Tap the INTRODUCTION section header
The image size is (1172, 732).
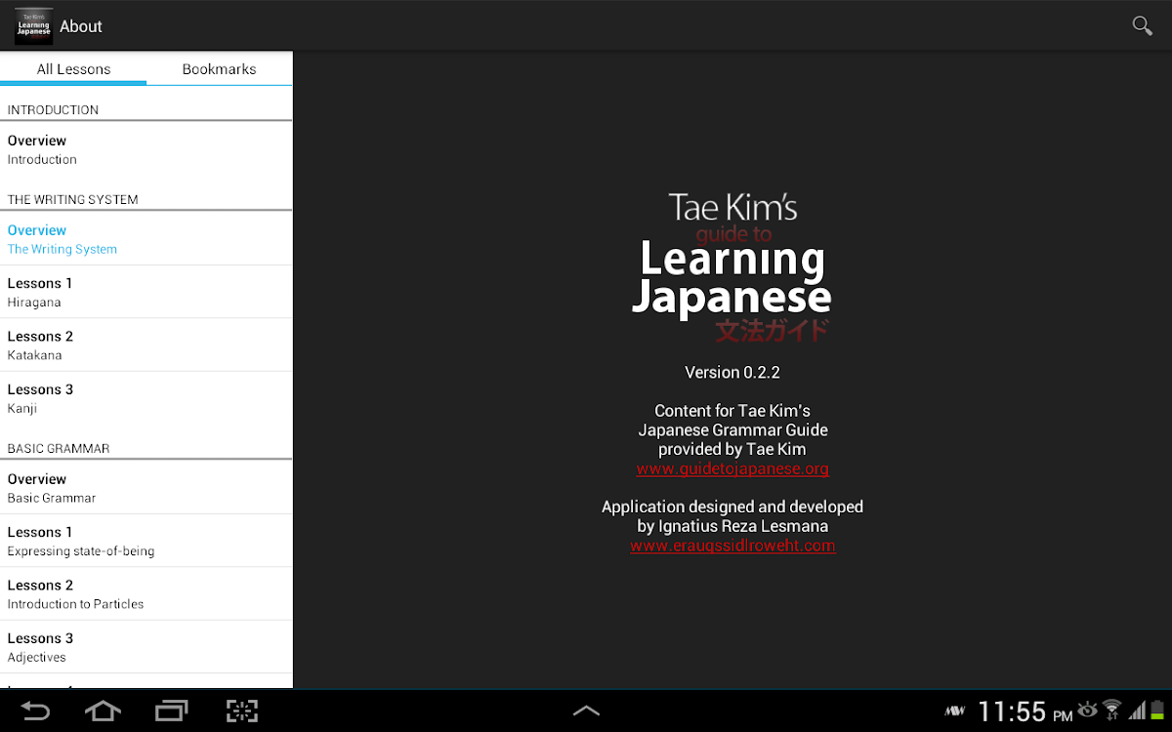tap(53, 109)
